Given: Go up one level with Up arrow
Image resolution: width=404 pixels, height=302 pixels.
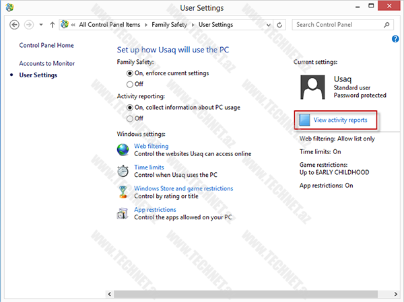Looking at the screenshot, I should 52,25.
